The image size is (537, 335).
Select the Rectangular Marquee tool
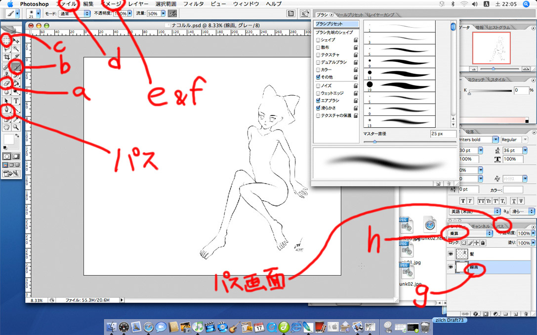tap(7, 40)
